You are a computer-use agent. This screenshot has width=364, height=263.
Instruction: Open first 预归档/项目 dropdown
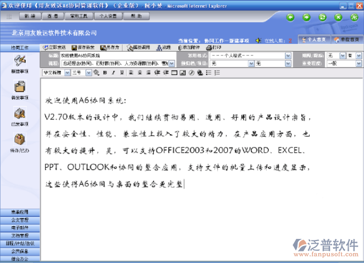click(x=251, y=63)
